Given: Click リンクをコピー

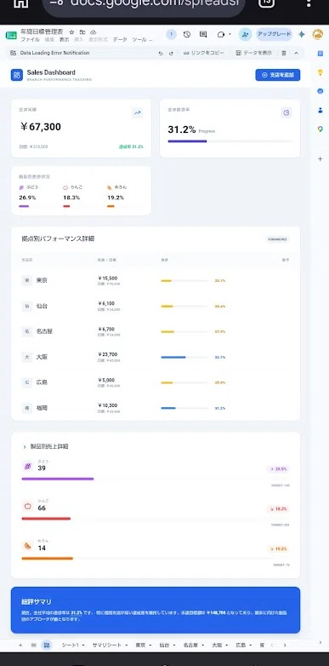Looking at the screenshot, I should tap(204, 53).
